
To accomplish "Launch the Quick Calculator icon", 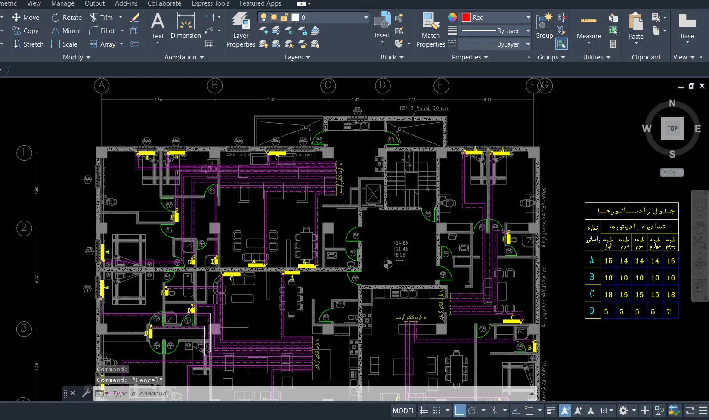I will click(x=613, y=44).
